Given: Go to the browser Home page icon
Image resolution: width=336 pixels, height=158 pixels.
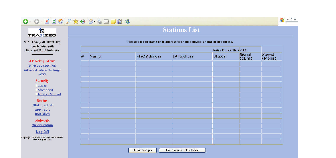Looking at the screenshot, I should (x=61, y=21).
